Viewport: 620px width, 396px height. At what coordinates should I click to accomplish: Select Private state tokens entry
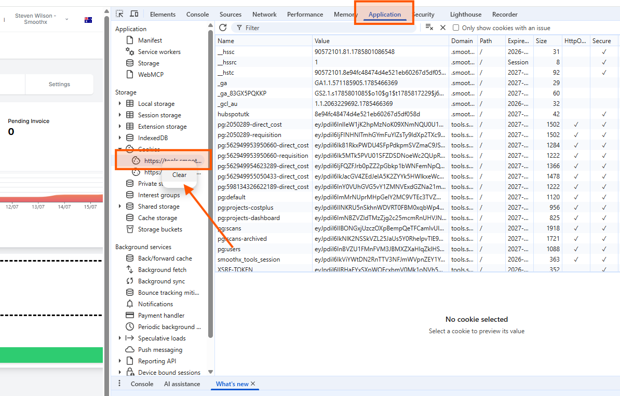coord(150,183)
